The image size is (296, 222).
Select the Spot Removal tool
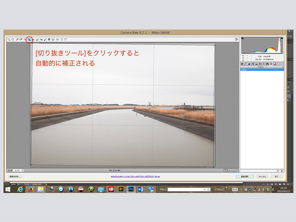point(37,40)
